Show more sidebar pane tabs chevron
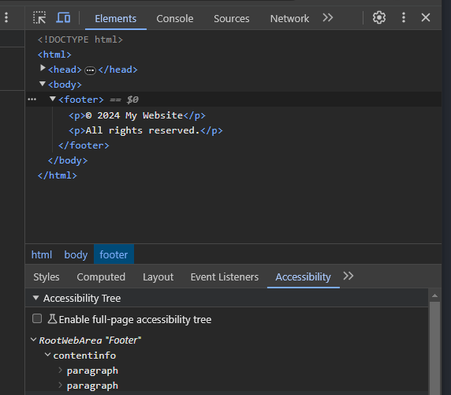 tap(348, 276)
